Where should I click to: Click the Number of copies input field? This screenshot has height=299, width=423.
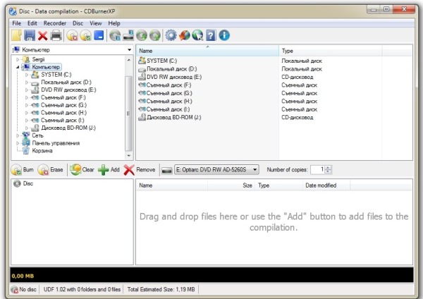(317, 170)
